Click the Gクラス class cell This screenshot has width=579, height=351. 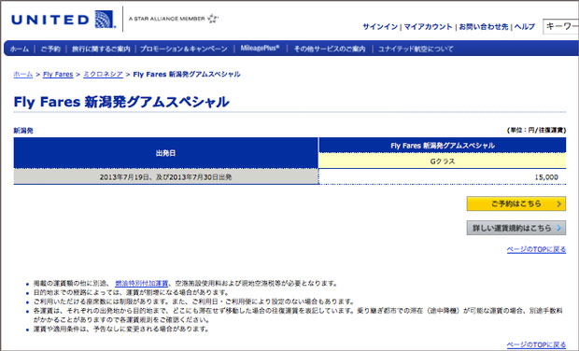pyautogui.click(x=442, y=161)
